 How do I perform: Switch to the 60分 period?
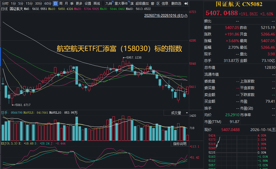click(48, 4)
